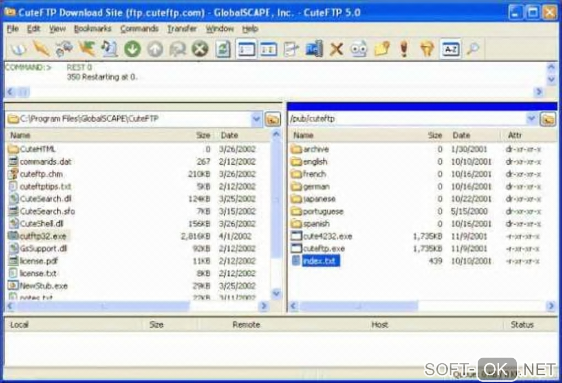Select the archive remote folder
The width and height of the screenshot is (562, 383).
(310, 149)
